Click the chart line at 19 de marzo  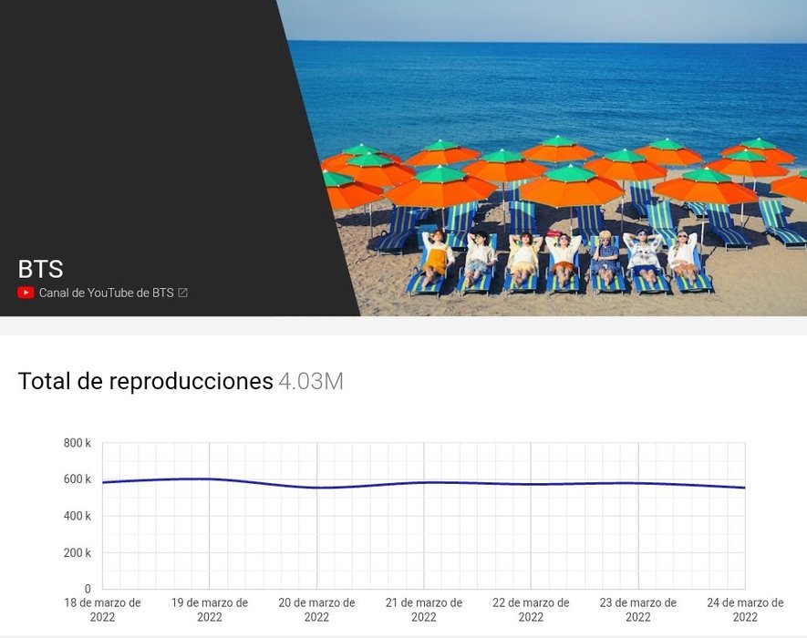pyautogui.click(x=210, y=479)
